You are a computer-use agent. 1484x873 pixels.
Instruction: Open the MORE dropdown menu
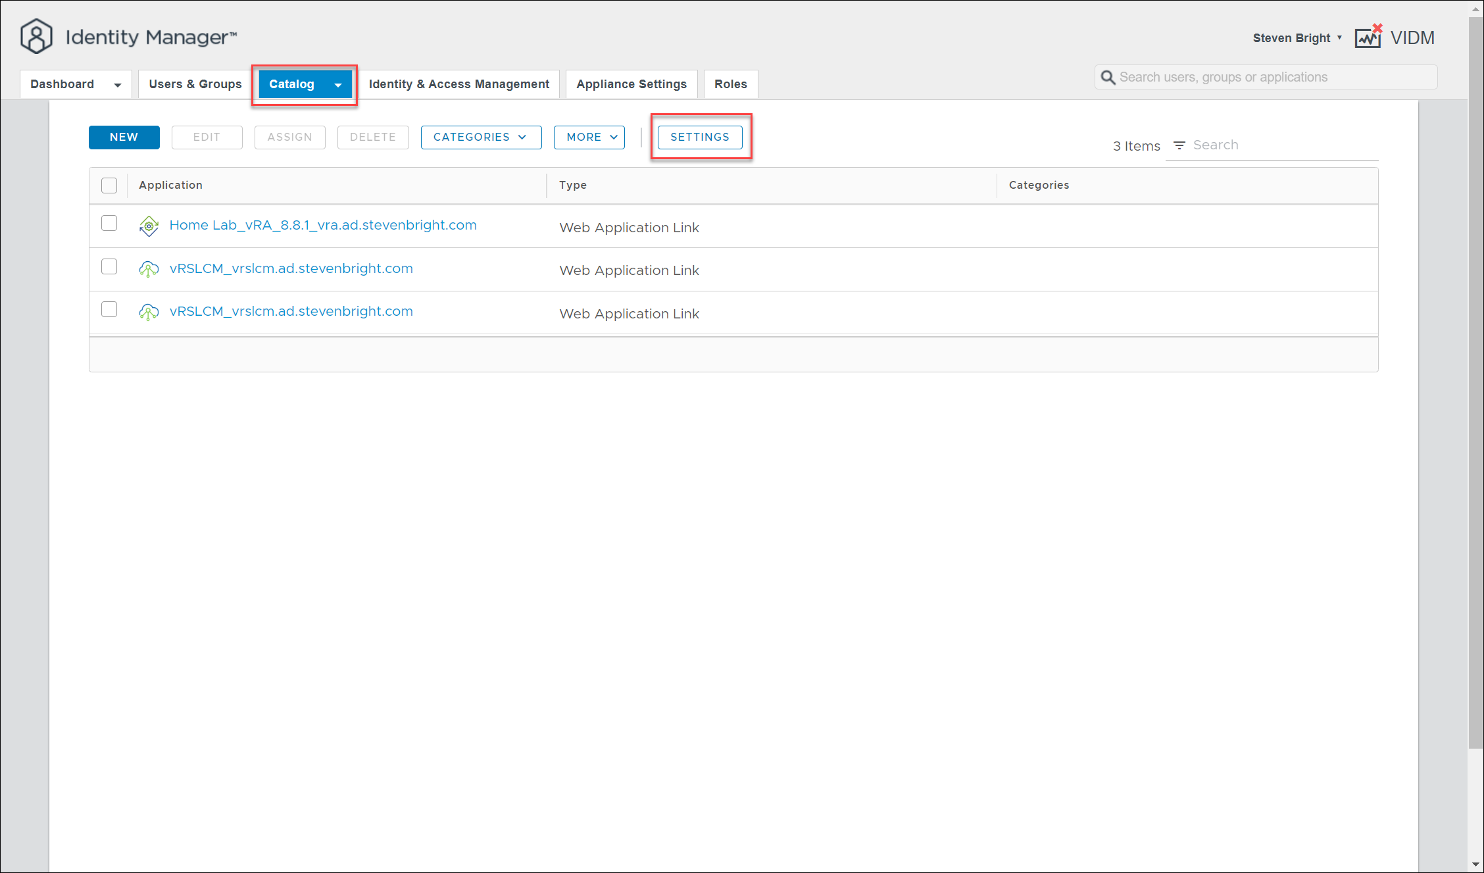(589, 137)
